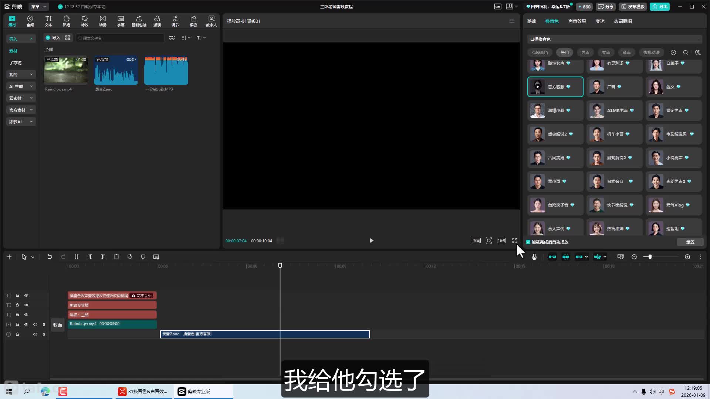Click the fullscreen preview icon in player
This screenshot has width=710, height=399.
[x=514, y=241]
